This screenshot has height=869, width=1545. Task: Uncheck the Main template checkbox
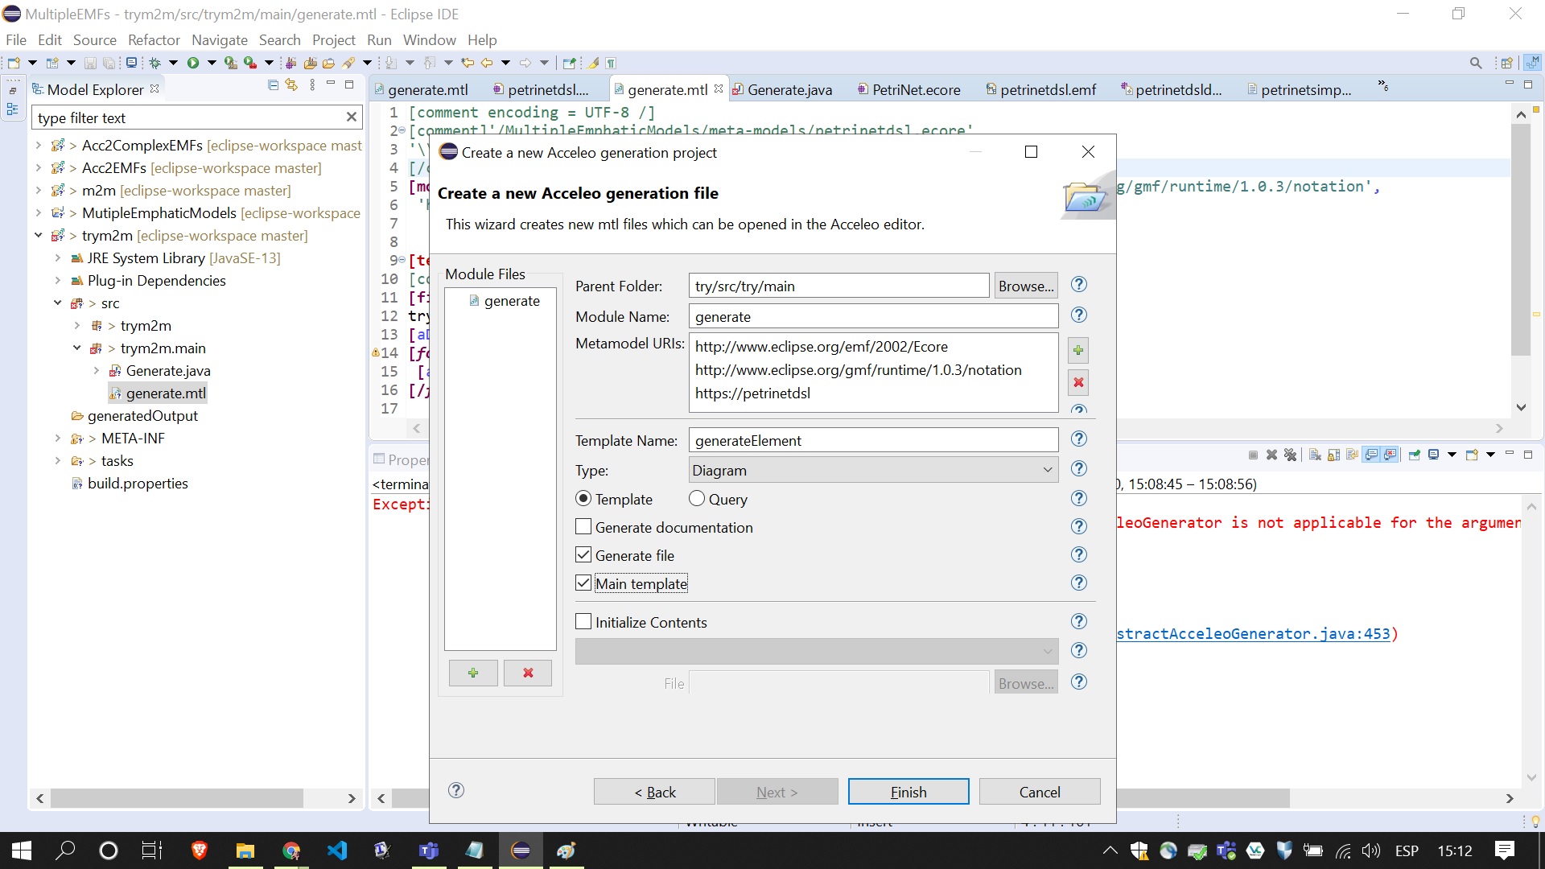[x=583, y=583]
